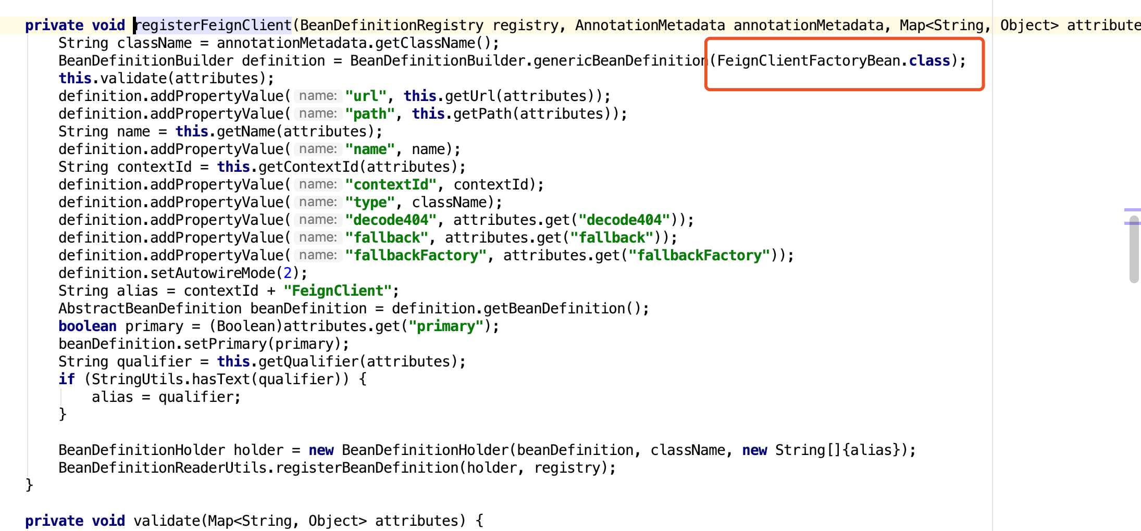This screenshot has width=1141, height=531.
Task: Click the getQualifier method call
Action: click(308, 361)
